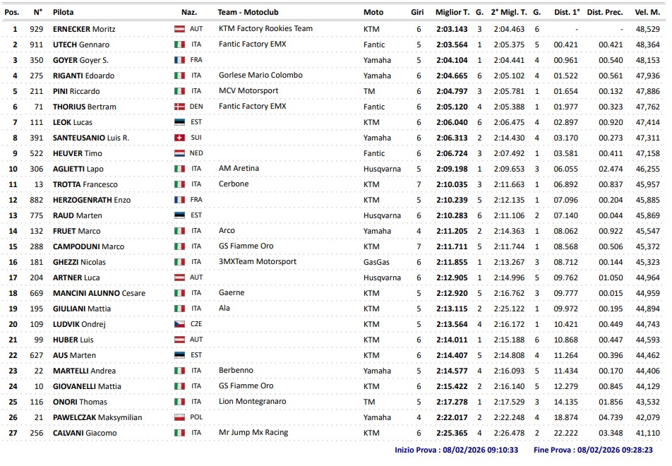Select the Dutch flag beside HEUVER Timo
Image resolution: width=672 pixels, height=466 pixels.
[x=179, y=153]
